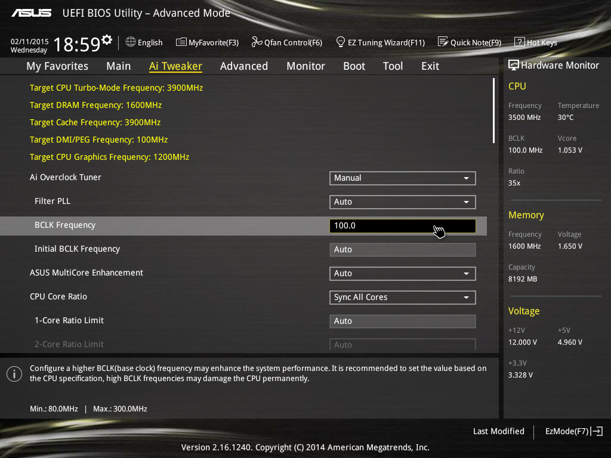Show the Hot Keys list

click(x=536, y=42)
